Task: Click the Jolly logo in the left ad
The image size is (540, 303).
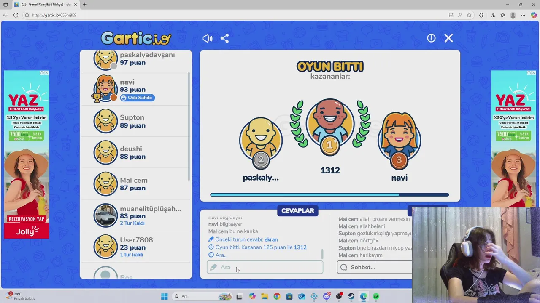Action: (x=27, y=231)
